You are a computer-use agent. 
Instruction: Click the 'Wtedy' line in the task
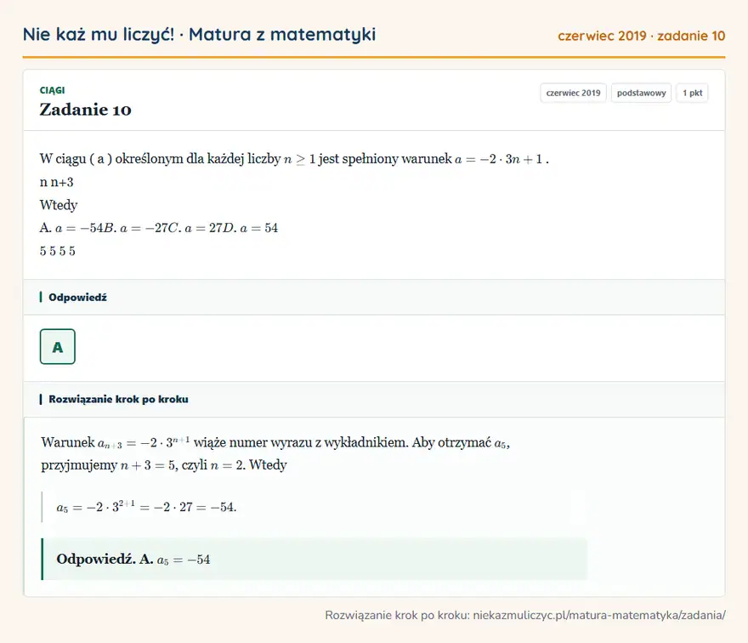pyautogui.click(x=59, y=205)
